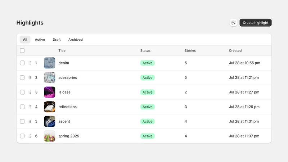Click the Created column header
The width and height of the screenshot is (288, 162).
(235, 50)
